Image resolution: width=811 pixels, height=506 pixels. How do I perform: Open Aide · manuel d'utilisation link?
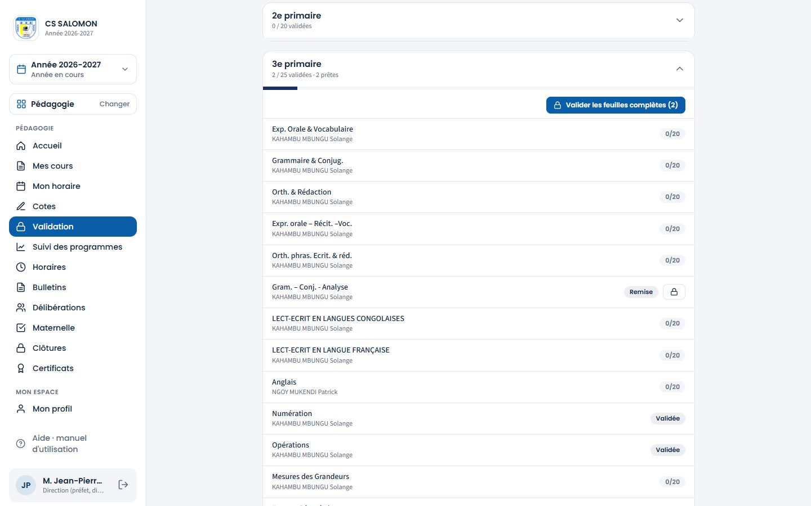(73, 444)
